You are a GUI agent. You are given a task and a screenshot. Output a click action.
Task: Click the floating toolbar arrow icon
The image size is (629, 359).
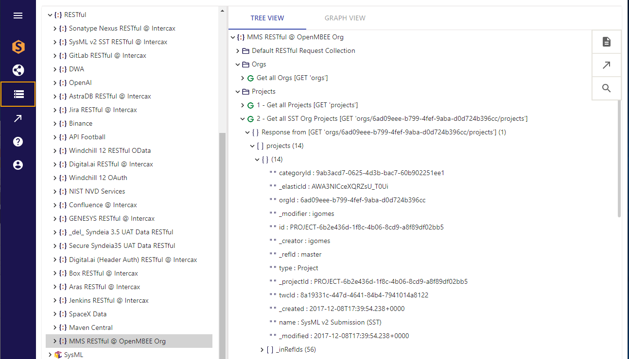pyautogui.click(x=606, y=65)
